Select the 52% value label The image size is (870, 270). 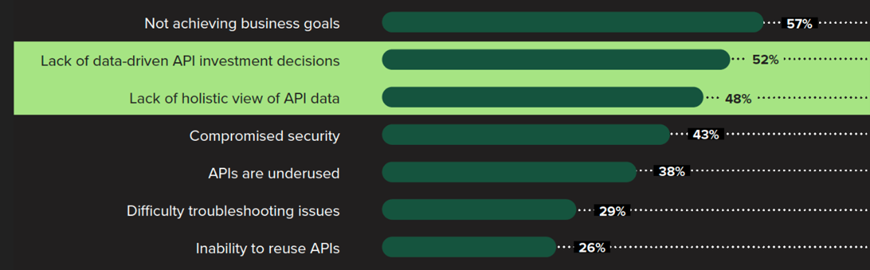[x=765, y=60]
